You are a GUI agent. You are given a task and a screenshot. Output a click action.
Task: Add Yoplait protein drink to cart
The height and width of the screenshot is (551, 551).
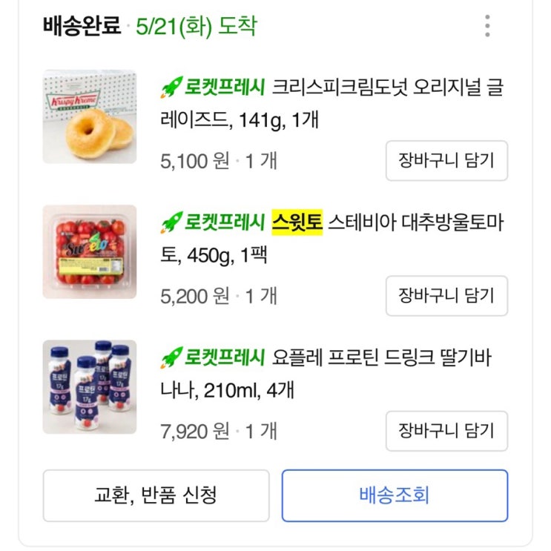(446, 431)
